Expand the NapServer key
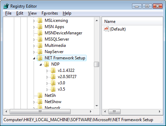 click(34, 52)
